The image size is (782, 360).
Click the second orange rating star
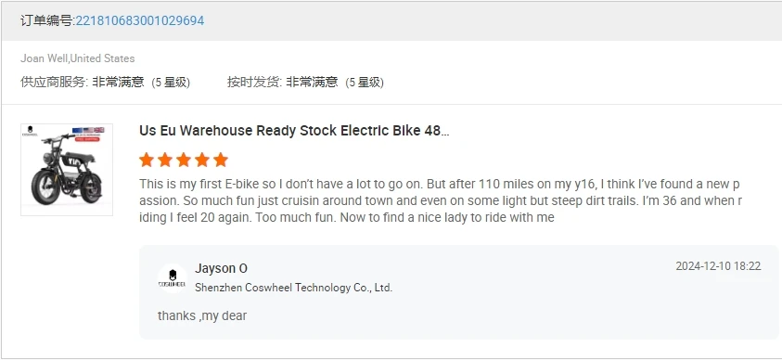165,161
